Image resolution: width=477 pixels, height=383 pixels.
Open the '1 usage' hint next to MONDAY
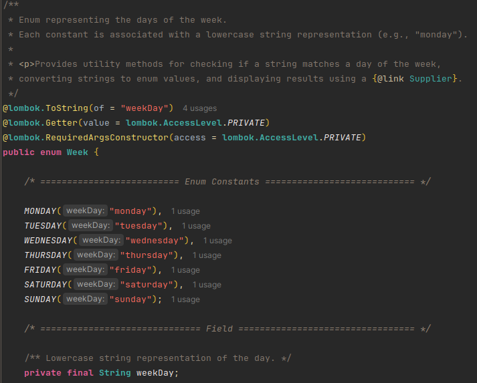pos(185,211)
